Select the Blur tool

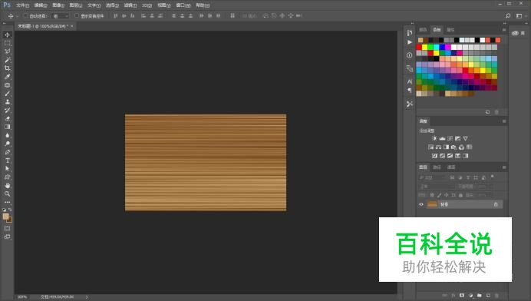click(7, 135)
